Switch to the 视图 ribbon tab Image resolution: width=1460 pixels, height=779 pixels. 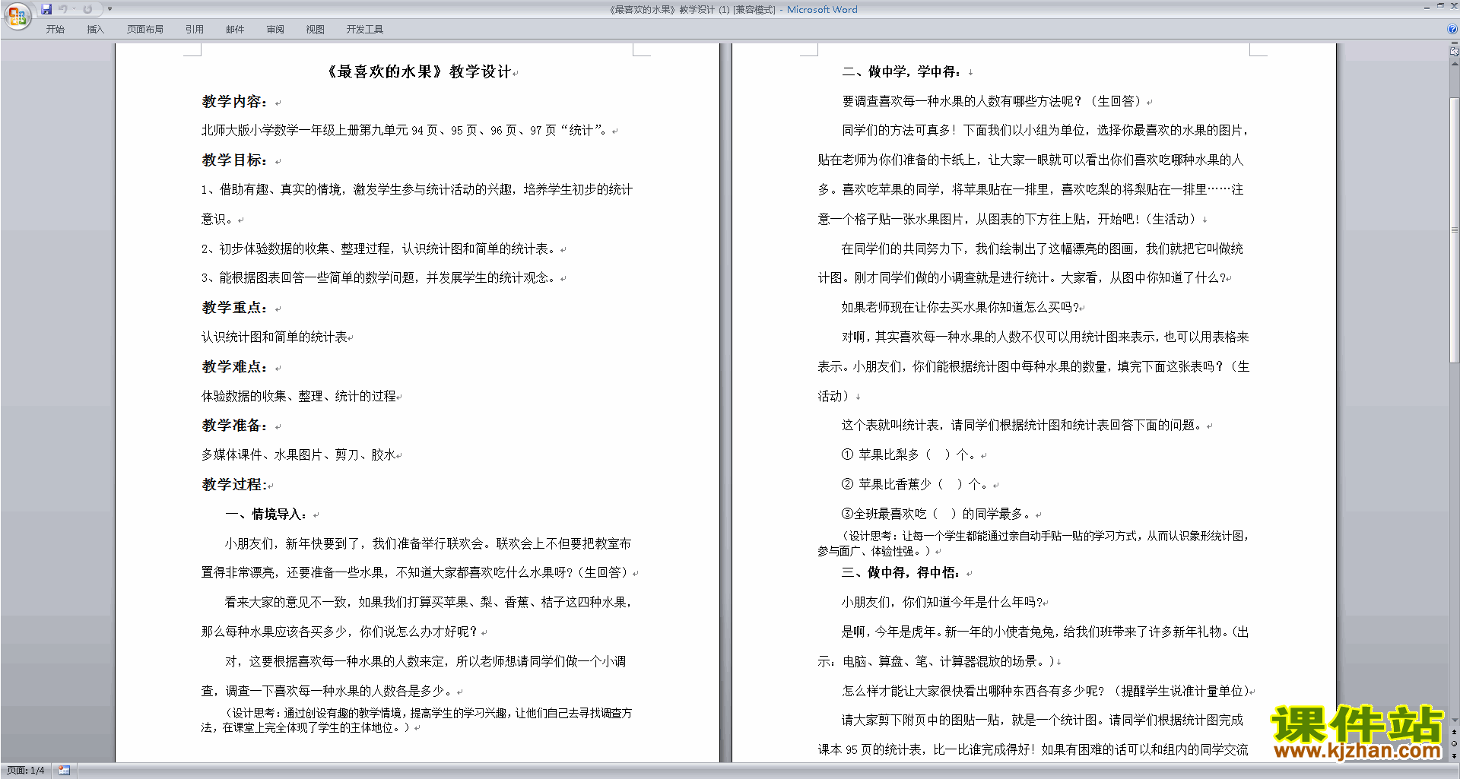[x=316, y=29]
